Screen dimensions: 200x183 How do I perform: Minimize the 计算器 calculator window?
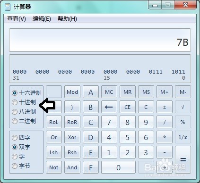pyautogui.click(x=155, y=6)
